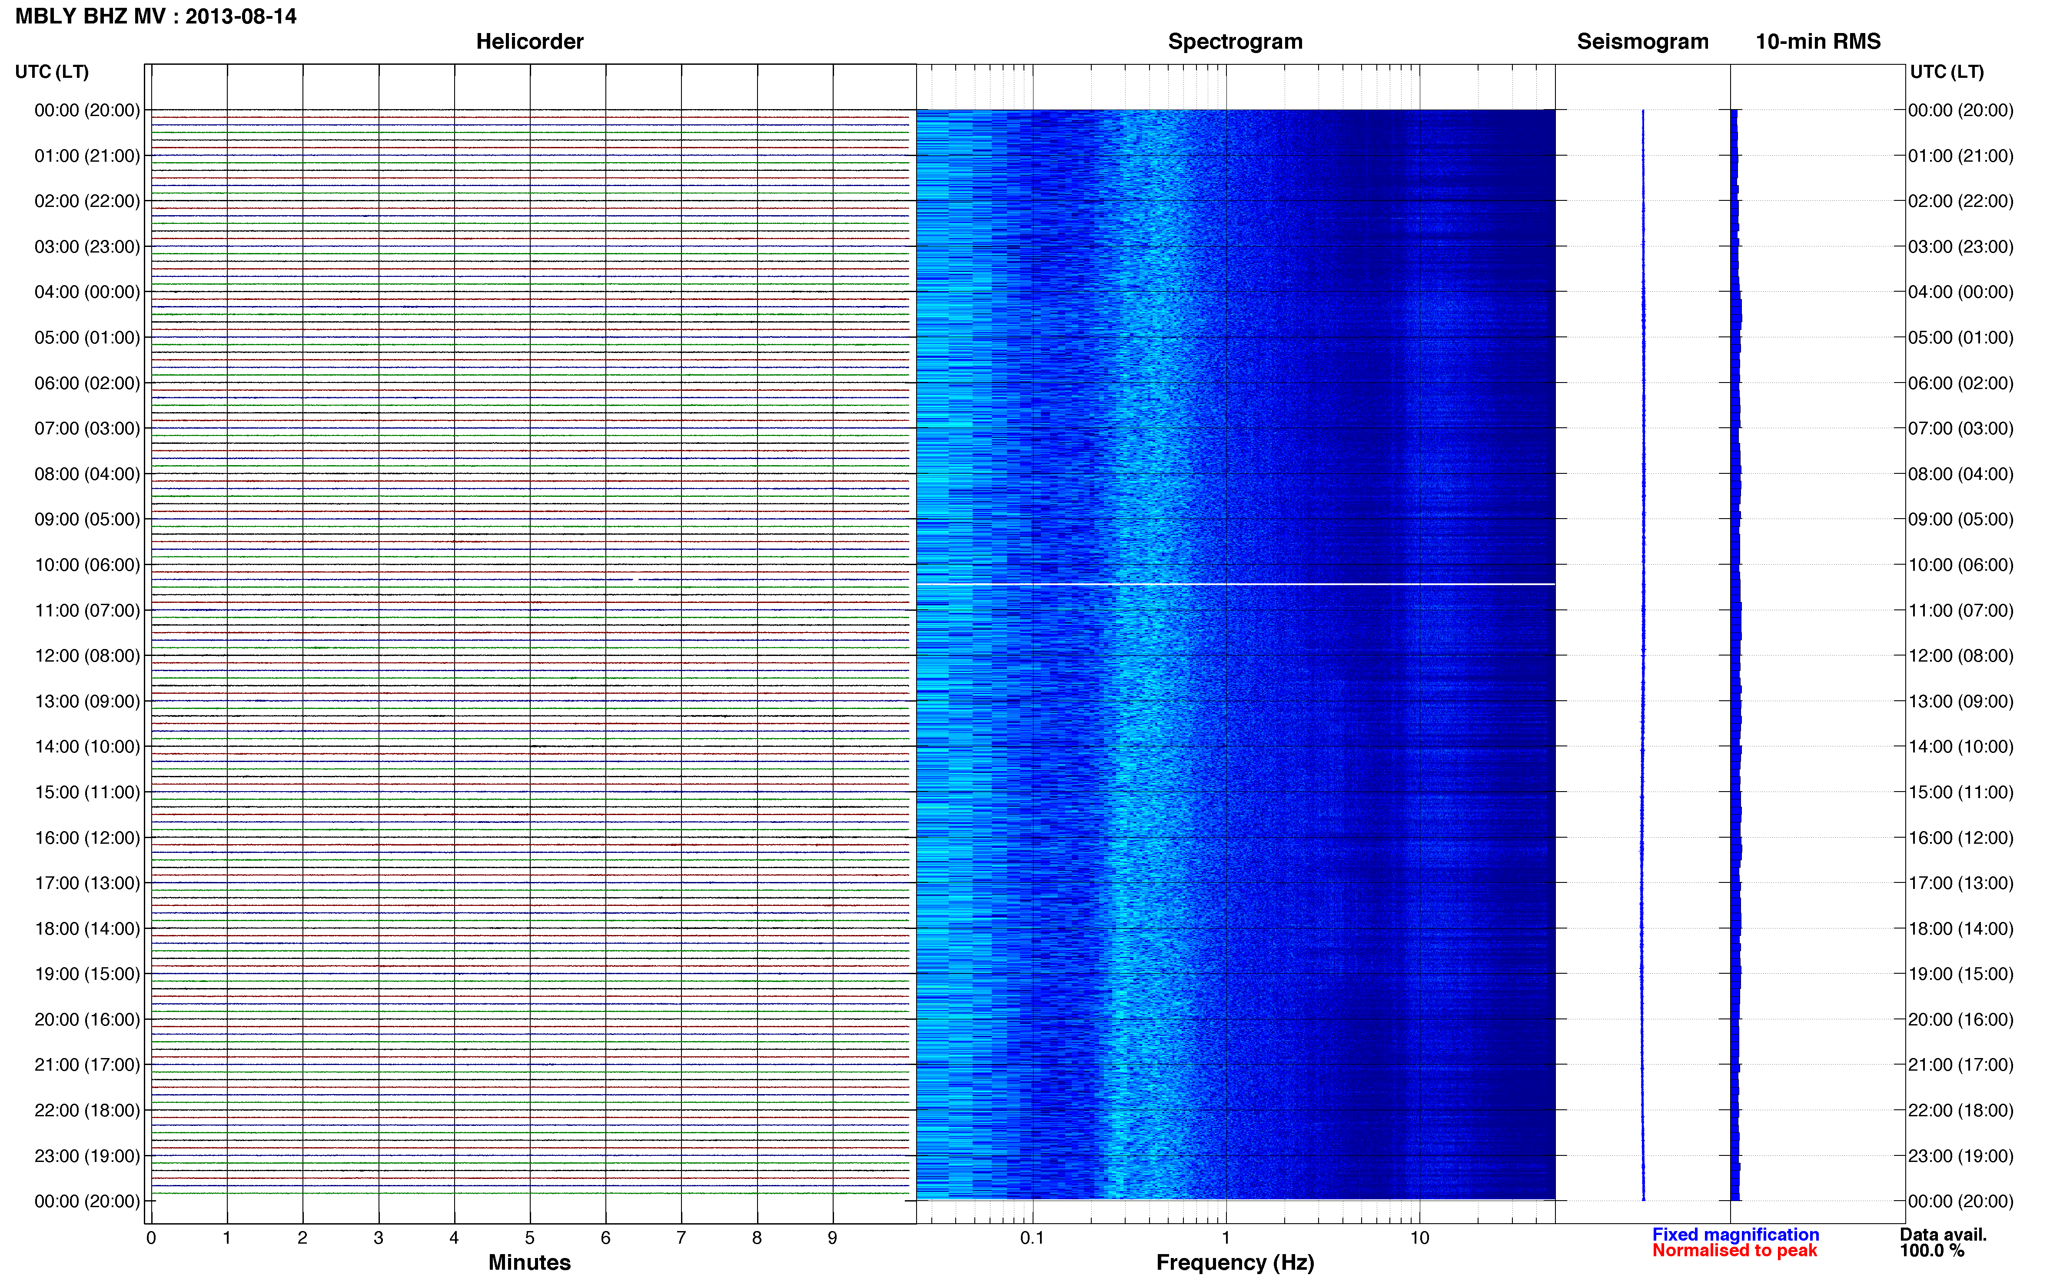The height and width of the screenshot is (1288, 2060).
Task: Select the blue 'Fixed magnification' legend text
Action: click(1735, 1235)
